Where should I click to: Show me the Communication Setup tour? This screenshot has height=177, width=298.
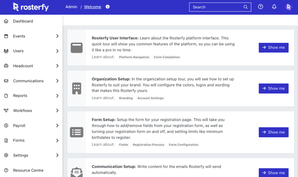pos(273,173)
